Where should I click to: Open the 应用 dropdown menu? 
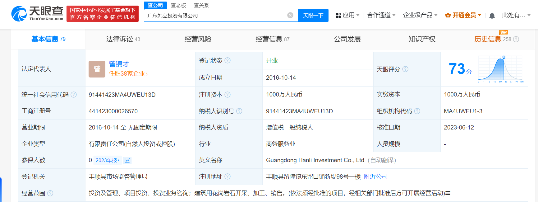347,15
